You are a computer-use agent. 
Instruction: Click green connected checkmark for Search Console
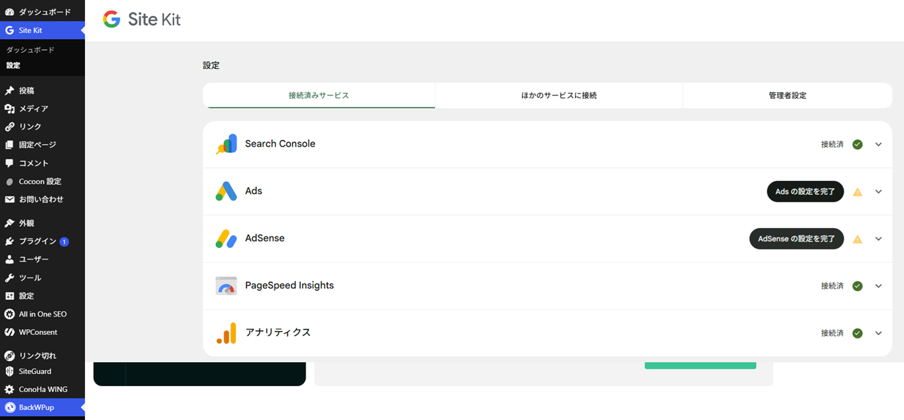coord(858,144)
